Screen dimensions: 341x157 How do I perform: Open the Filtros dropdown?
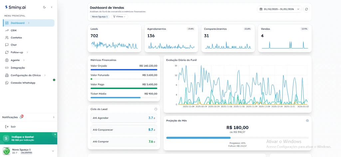[119, 17]
